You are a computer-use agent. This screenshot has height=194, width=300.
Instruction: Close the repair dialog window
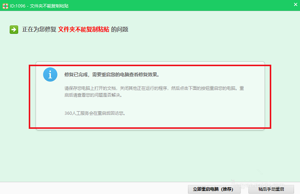pyautogui.click(x=295, y=5)
